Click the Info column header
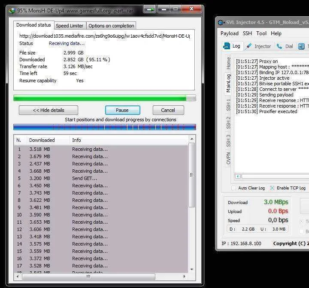This screenshot has width=309, height=288. tap(129, 140)
